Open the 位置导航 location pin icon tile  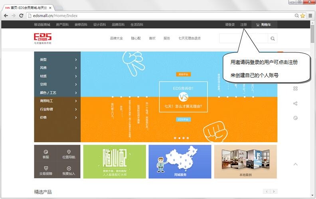pyautogui.click(x=69, y=154)
